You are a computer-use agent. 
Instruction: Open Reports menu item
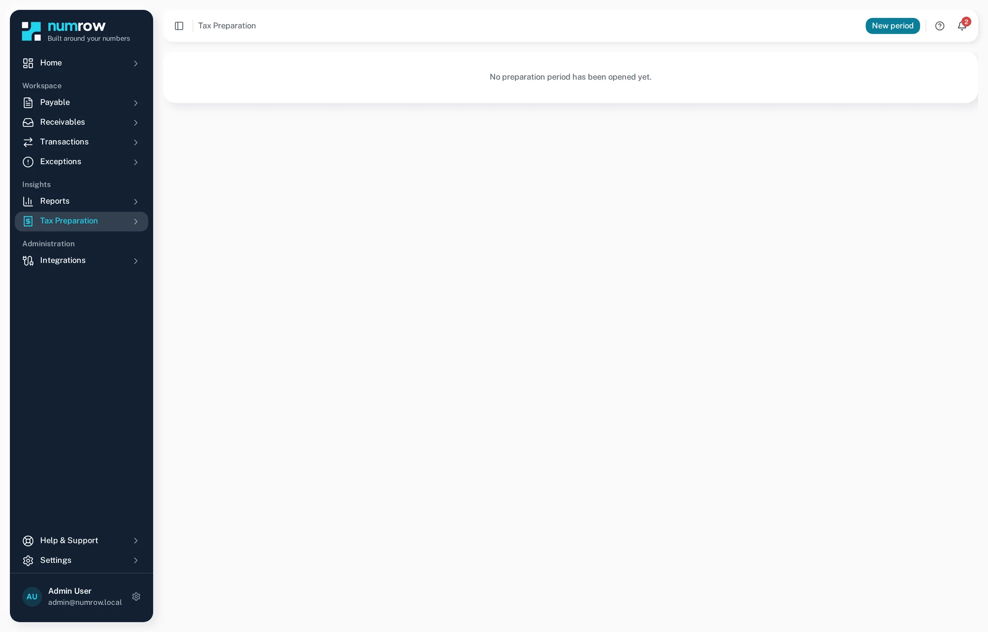[81, 202]
